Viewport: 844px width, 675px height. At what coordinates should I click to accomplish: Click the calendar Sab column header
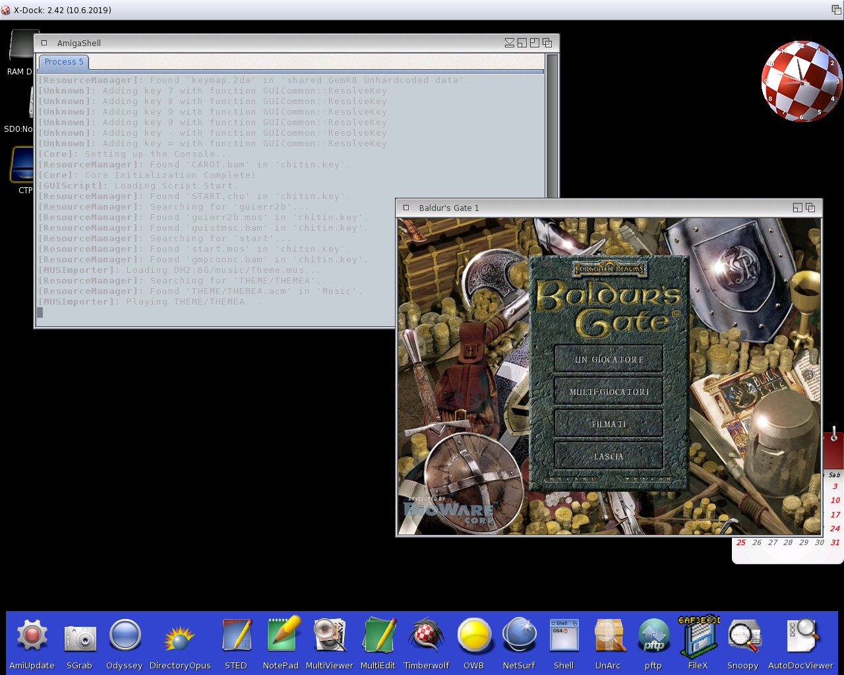(x=834, y=475)
